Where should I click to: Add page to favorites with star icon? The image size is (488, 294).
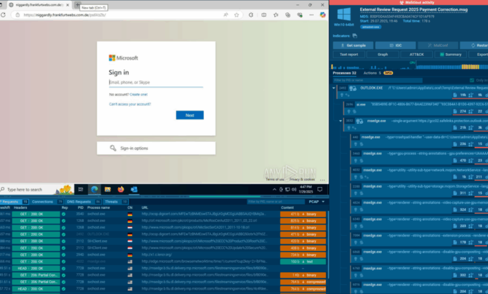pyautogui.click(x=236, y=14)
